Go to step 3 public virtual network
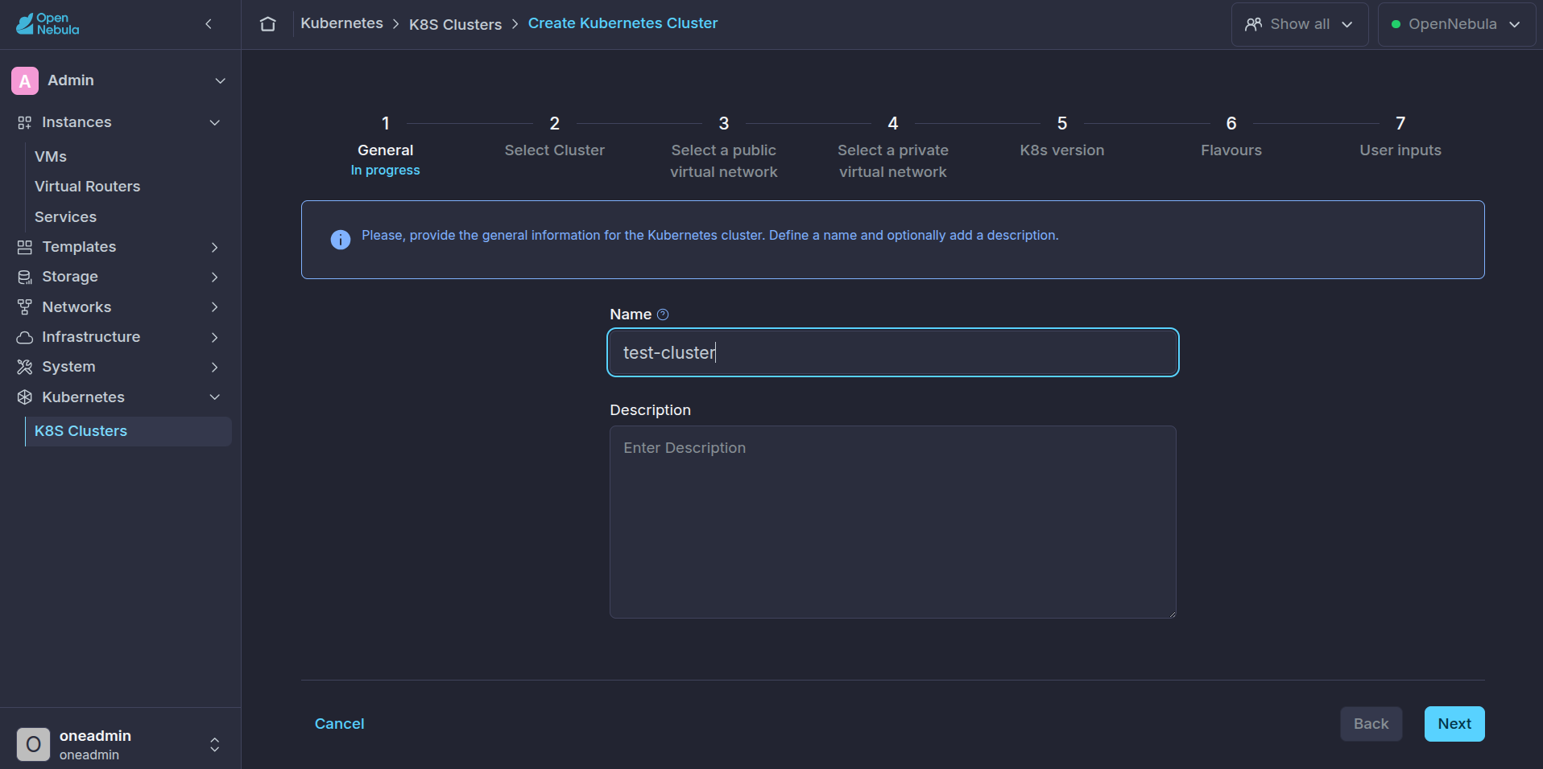The image size is (1543, 769). tap(723, 146)
